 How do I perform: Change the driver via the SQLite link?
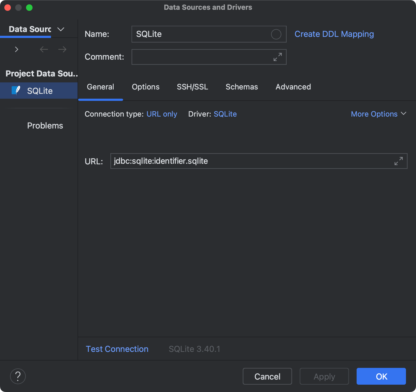225,114
